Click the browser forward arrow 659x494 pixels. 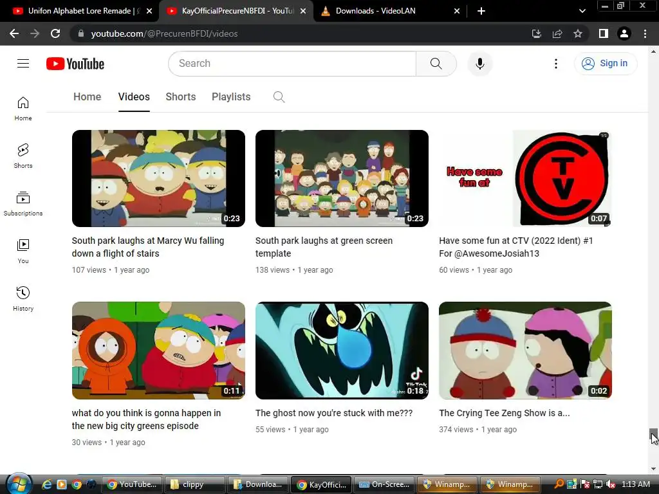click(35, 33)
